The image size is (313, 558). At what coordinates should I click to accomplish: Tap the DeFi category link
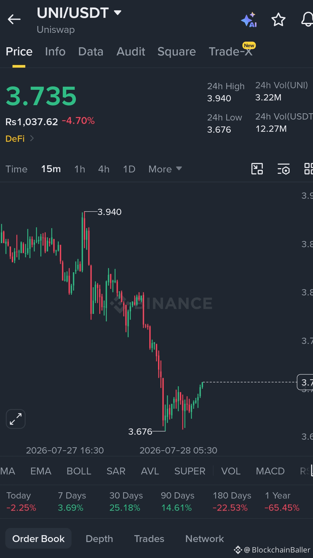[x=15, y=138]
